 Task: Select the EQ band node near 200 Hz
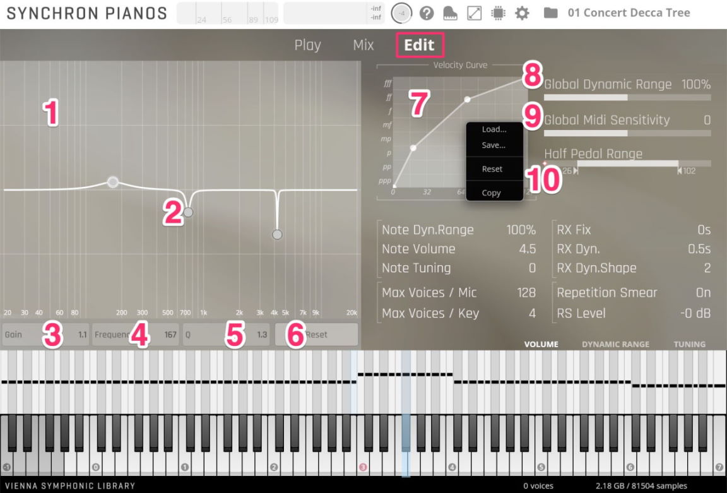(x=113, y=182)
